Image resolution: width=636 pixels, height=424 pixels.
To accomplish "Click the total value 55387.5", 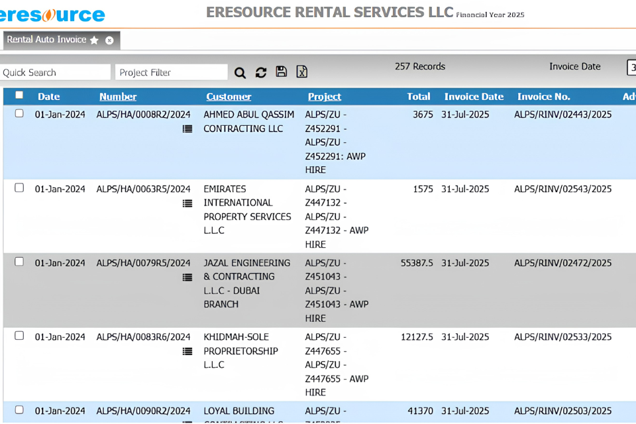I will (x=417, y=263).
